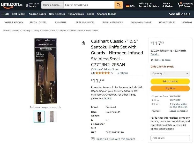Click the Amazon.de logo

pyautogui.click(x=12, y=5)
